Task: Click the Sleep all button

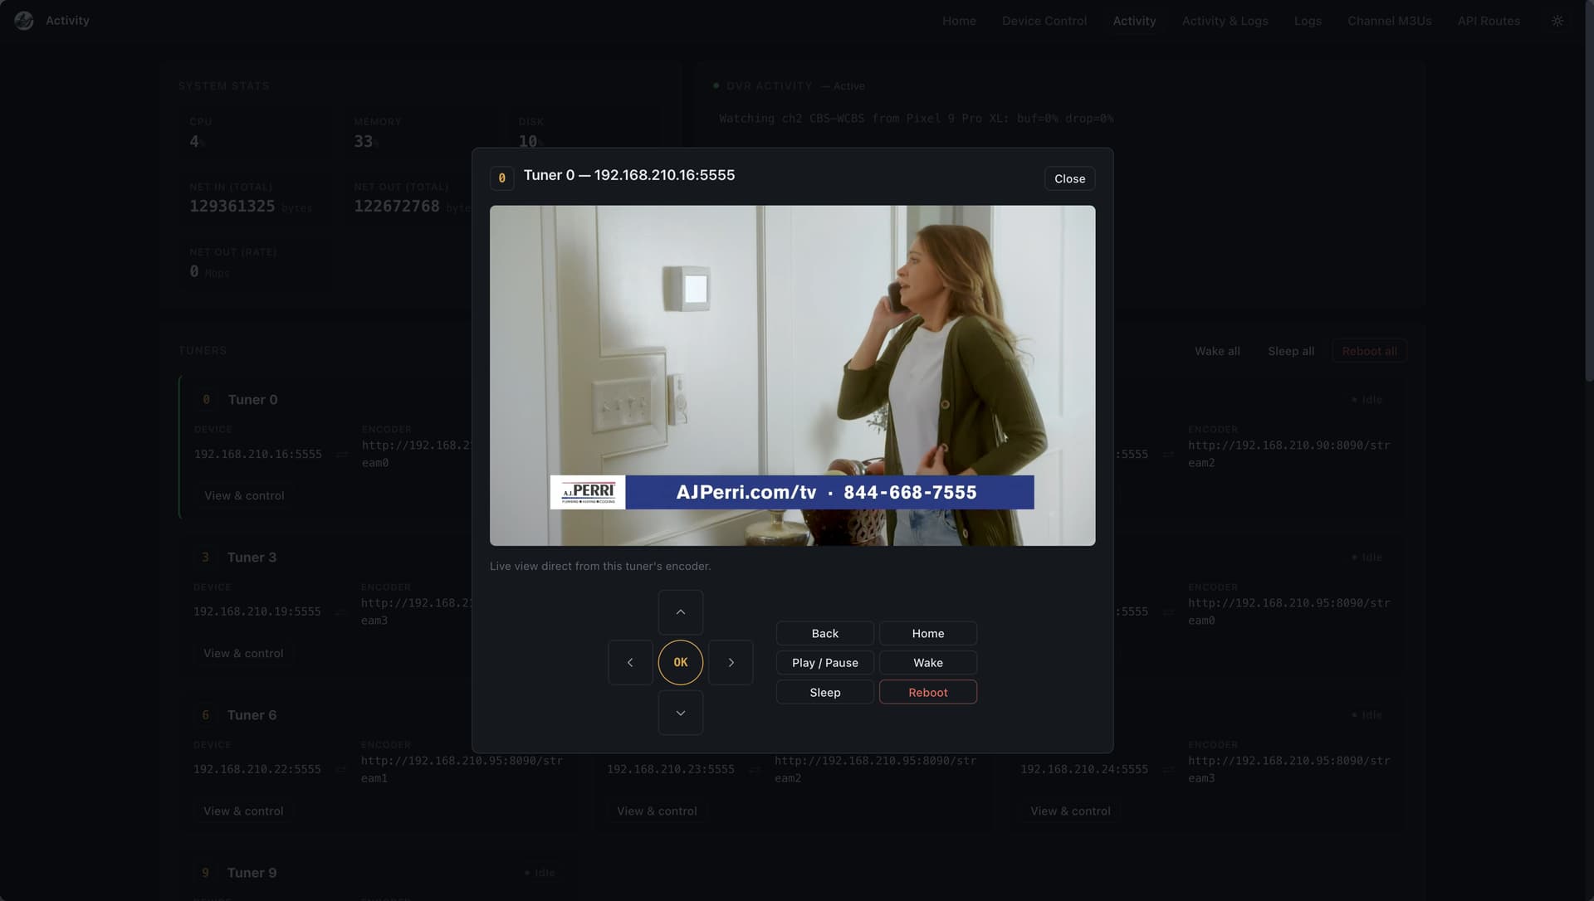Action: point(1291,351)
